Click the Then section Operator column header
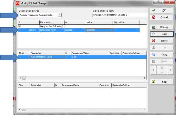176x115 pixels. click(115, 53)
